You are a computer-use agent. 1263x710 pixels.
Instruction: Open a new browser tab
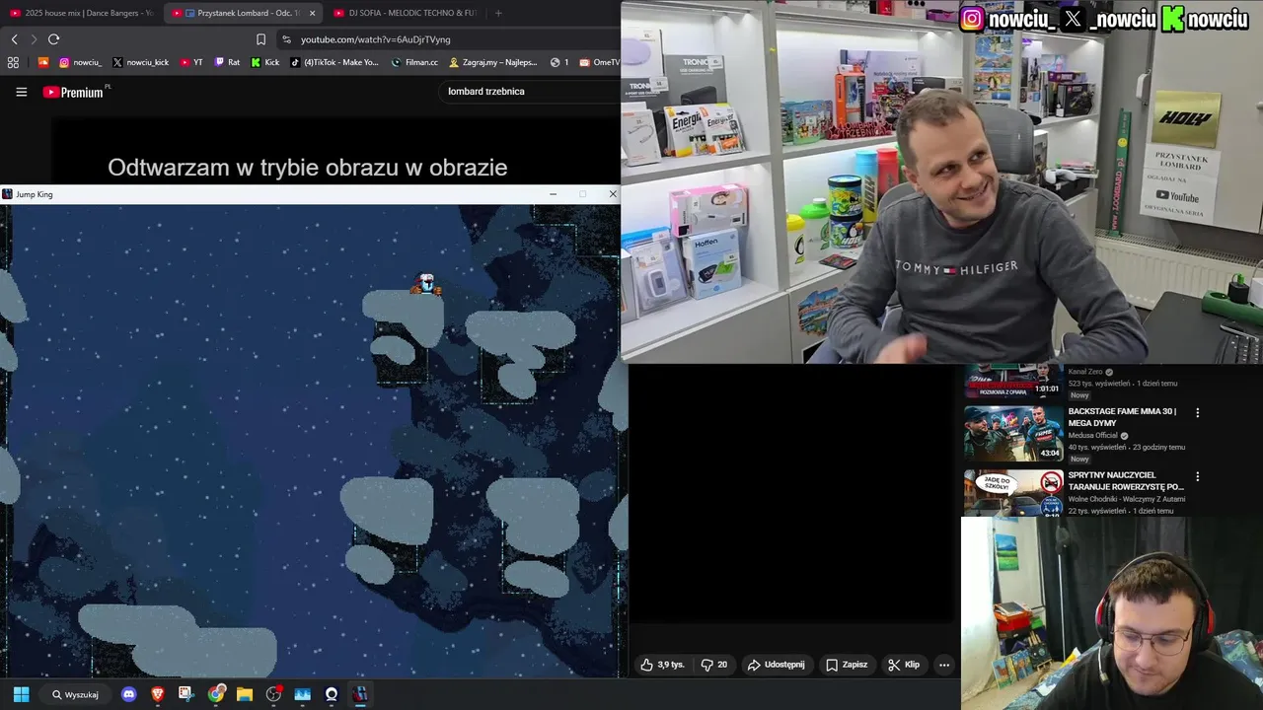coord(498,13)
